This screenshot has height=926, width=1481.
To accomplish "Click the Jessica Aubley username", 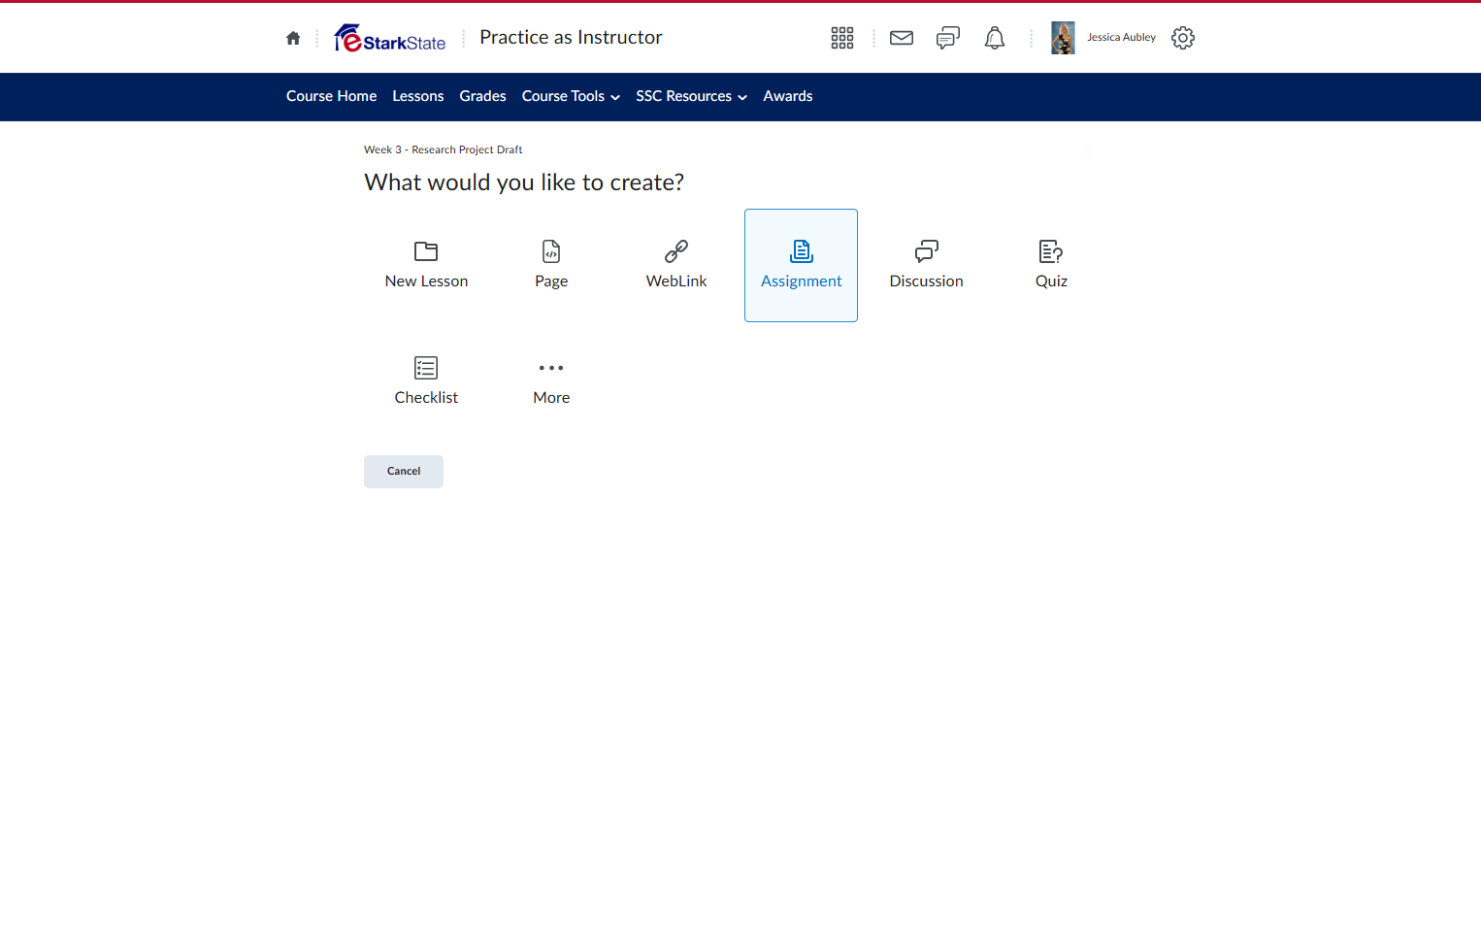I will [x=1121, y=37].
